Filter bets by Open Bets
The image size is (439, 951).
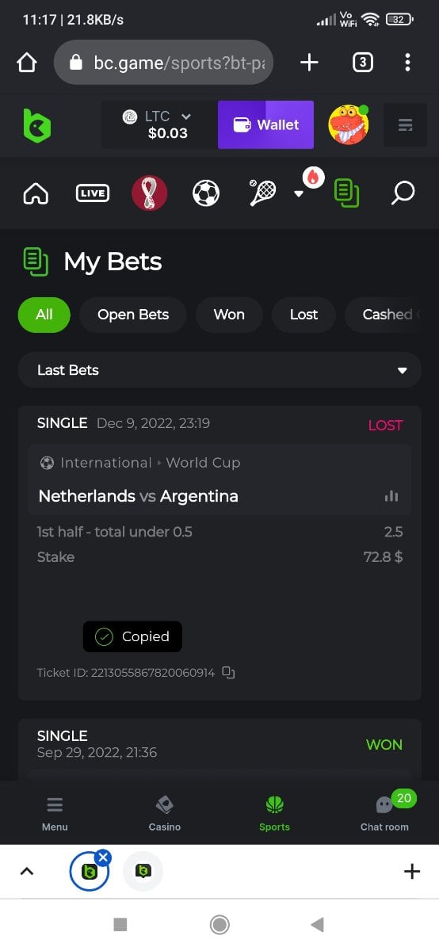pos(133,315)
